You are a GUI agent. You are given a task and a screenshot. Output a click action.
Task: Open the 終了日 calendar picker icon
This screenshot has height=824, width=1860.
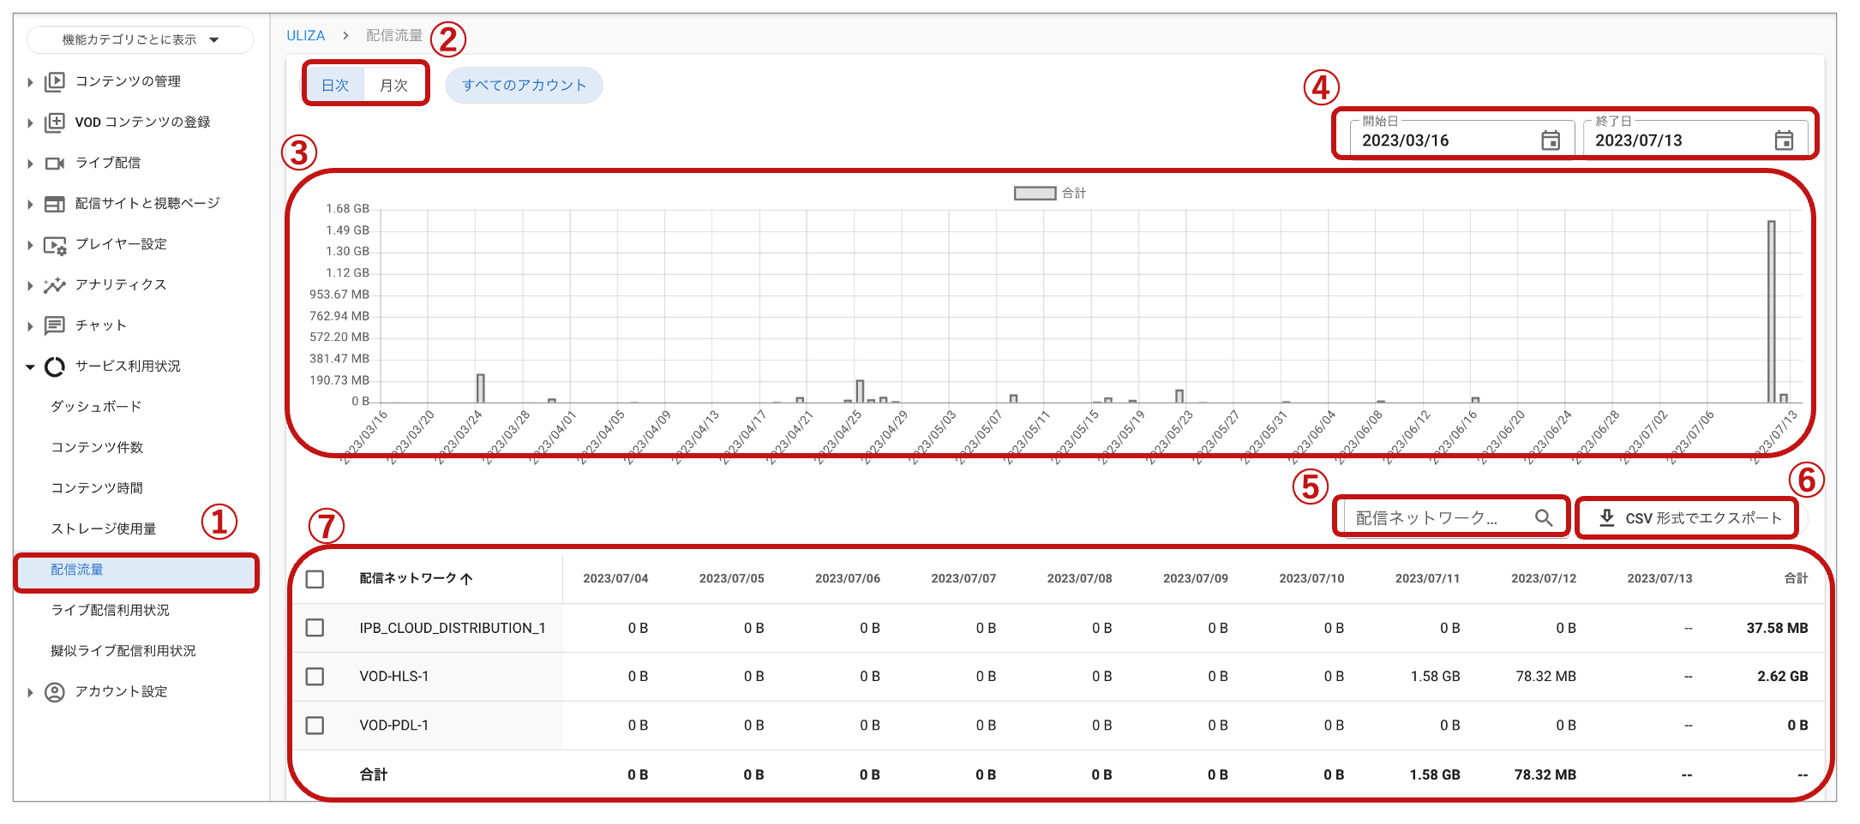click(x=1783, y=140)
